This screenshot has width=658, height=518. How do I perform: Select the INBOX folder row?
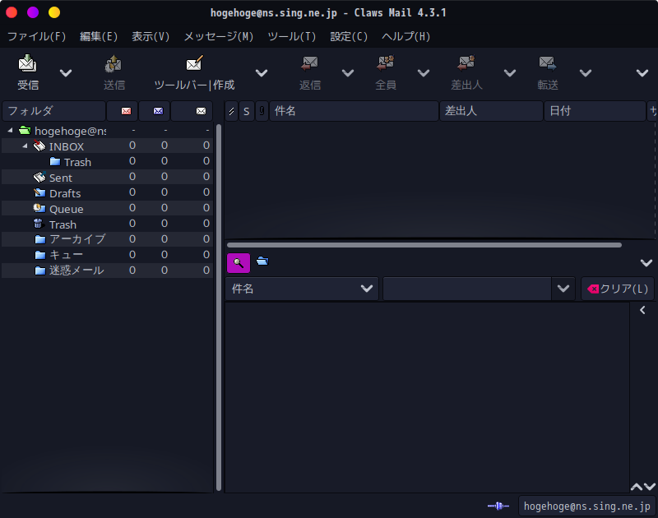tap(108, 146)
